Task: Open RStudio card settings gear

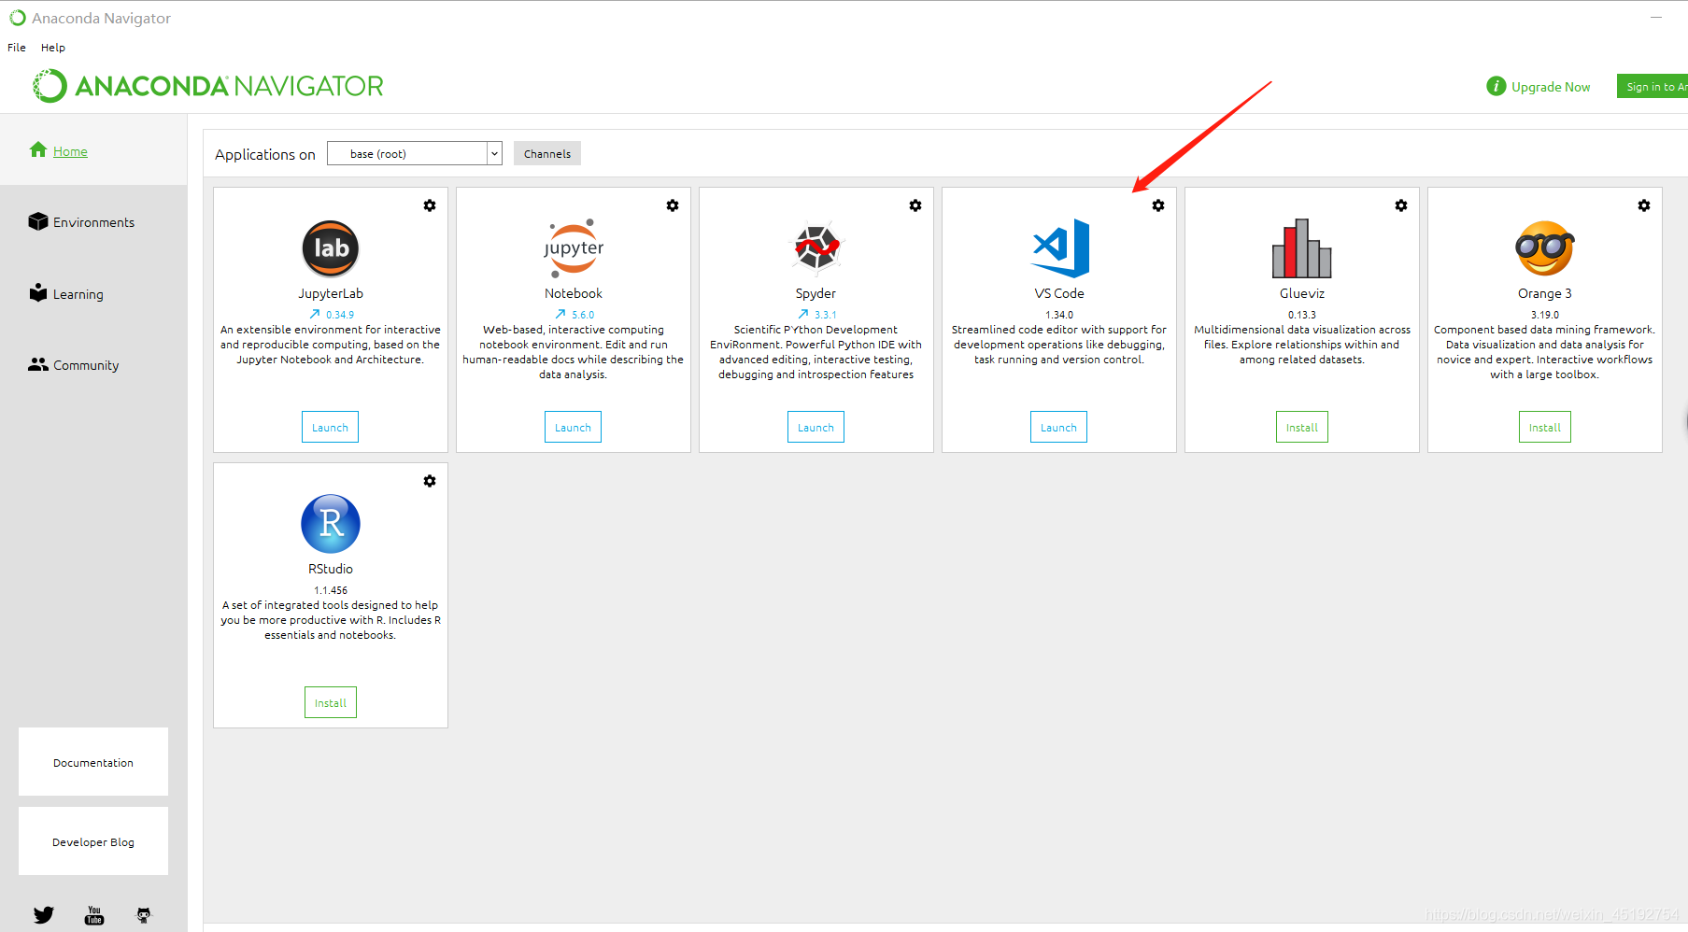Action: [x=430, y=481]
